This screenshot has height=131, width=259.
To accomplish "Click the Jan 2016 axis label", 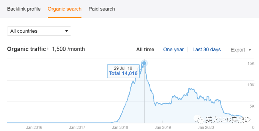I will click(x=34, y=127).
